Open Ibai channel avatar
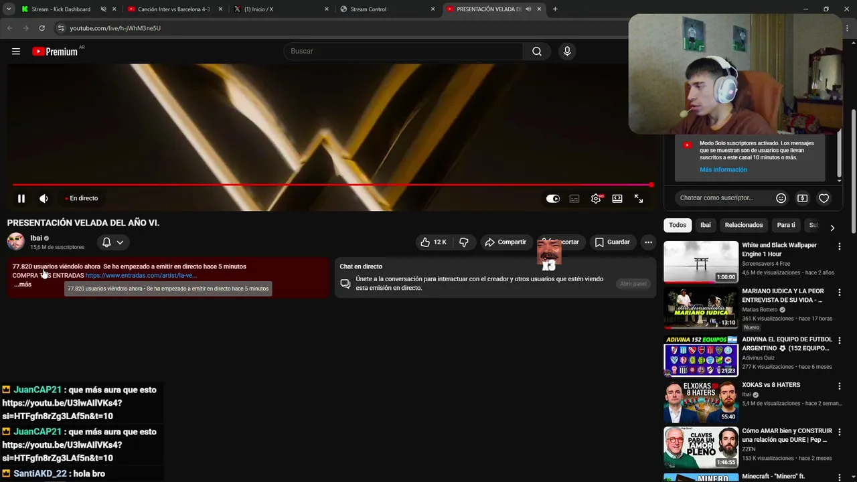 point(16,242)
